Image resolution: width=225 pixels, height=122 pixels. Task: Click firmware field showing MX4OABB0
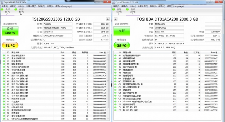pos(169,24)
